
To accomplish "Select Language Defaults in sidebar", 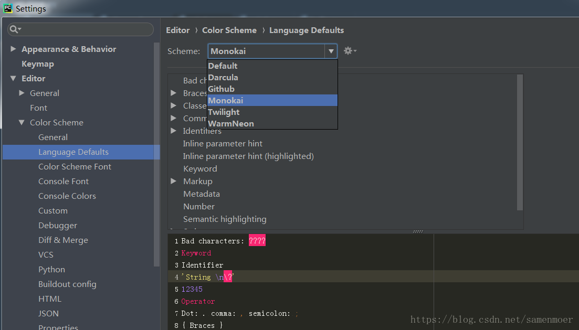I will [x=81, y=152].
